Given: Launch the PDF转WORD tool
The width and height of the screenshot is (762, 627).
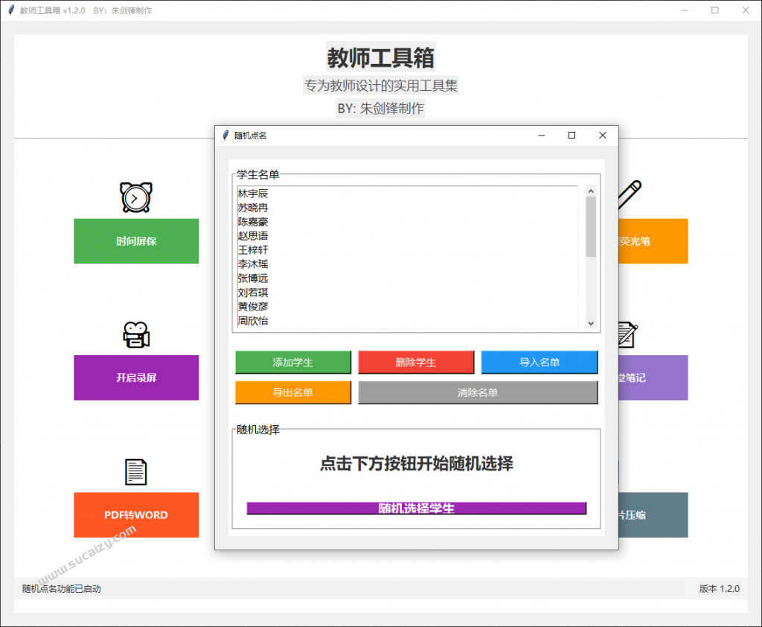Looking at the screenshot, I should [x=136, y=515].
